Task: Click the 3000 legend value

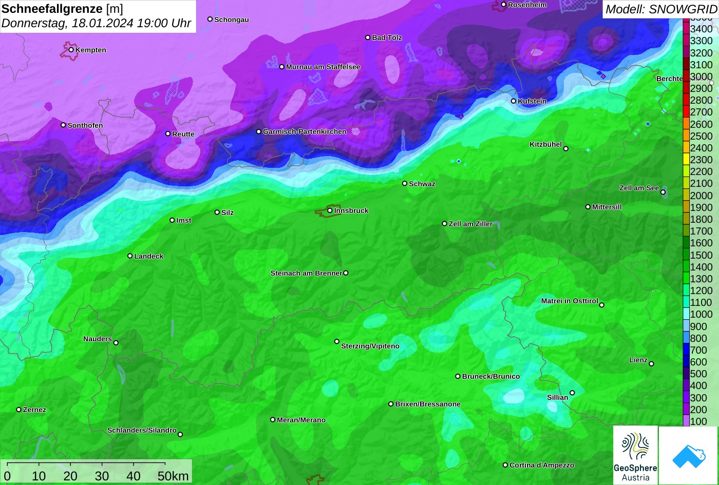Action: point(701,76)
